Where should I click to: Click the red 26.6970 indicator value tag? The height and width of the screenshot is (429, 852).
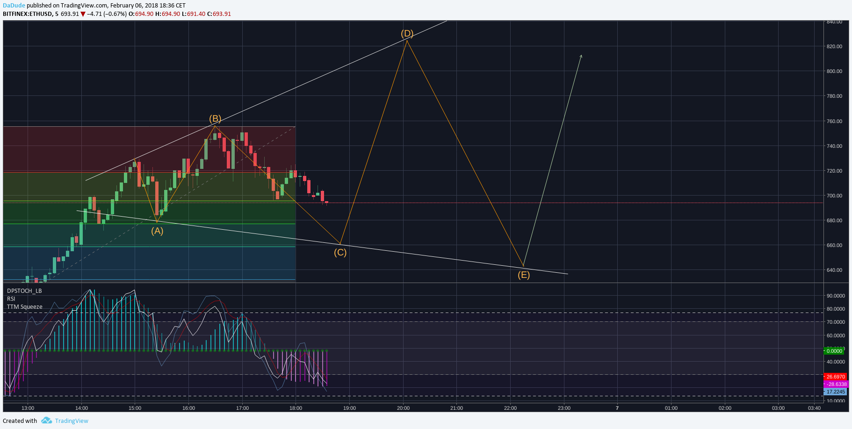click(835, 377)
